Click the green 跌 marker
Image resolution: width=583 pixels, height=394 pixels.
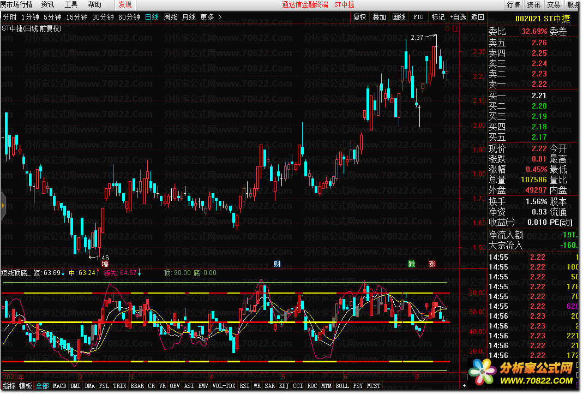pyautogui.click(x=411, y=264)
